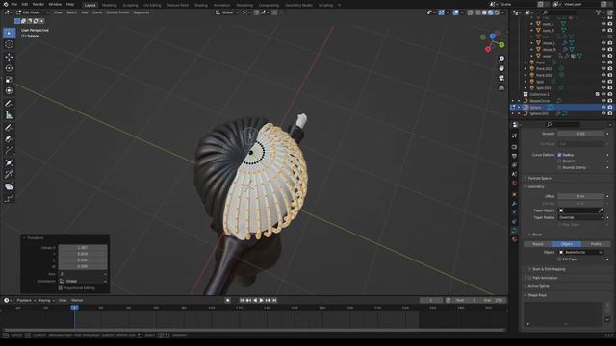
Task: Select the Cursor tool
Action: 9,44
